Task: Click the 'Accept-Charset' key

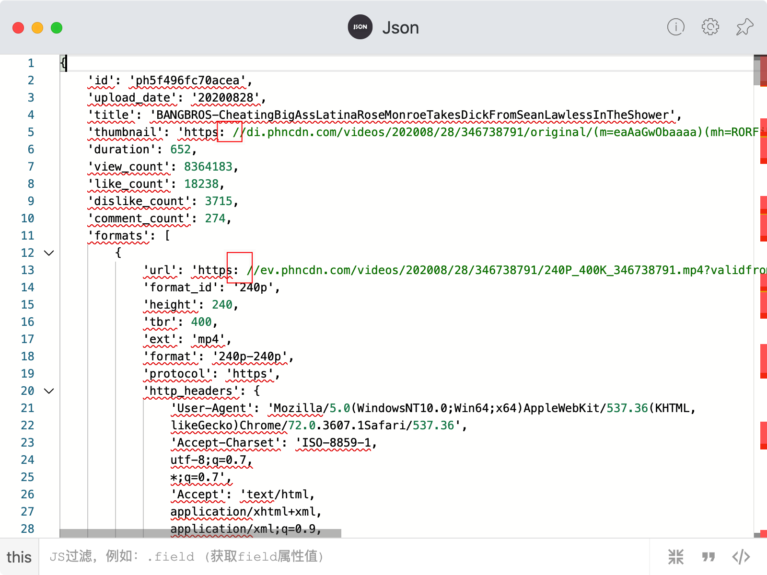Action: (226, 443)
